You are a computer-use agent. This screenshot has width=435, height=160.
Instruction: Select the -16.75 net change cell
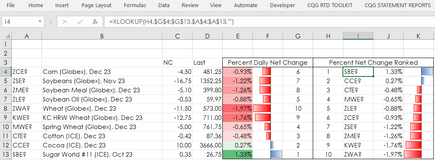point(177,81)
